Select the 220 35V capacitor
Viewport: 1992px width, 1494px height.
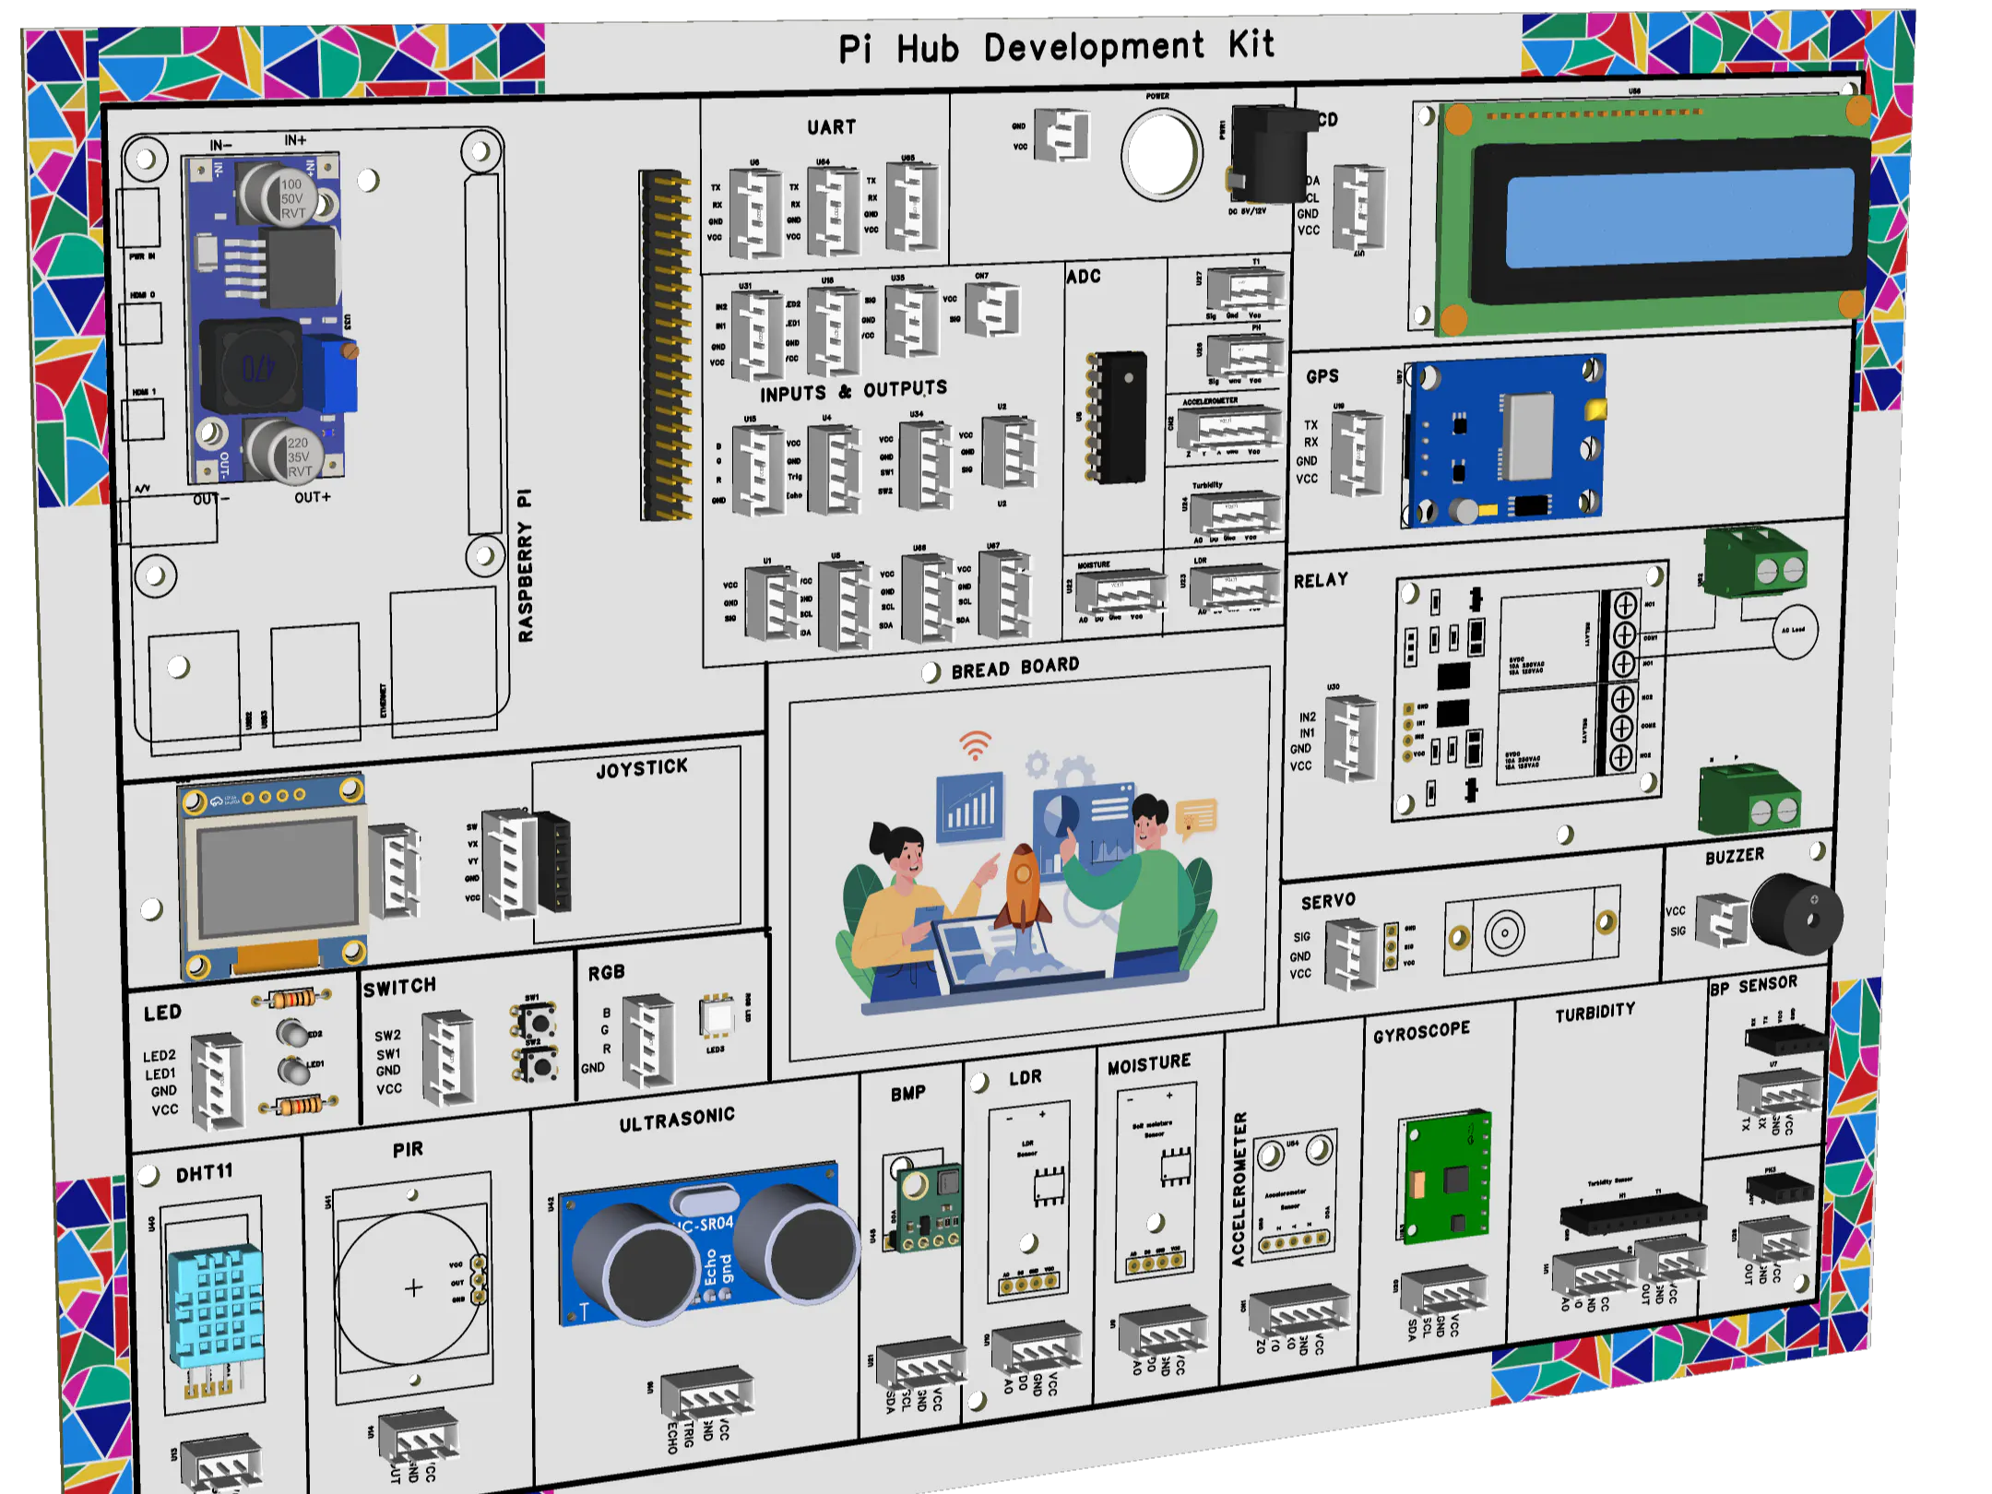tap(284, 450)
